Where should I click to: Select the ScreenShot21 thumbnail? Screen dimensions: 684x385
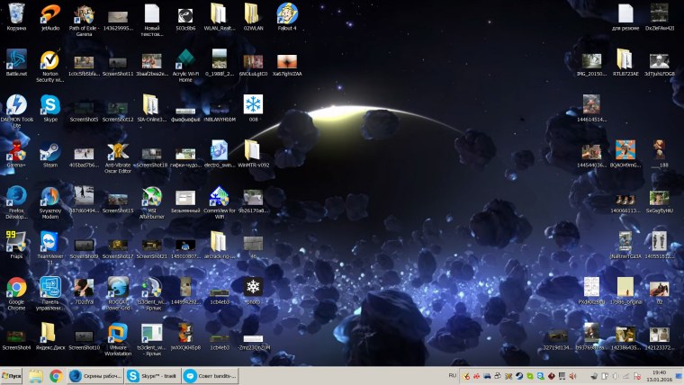click(x=151, y=247)
